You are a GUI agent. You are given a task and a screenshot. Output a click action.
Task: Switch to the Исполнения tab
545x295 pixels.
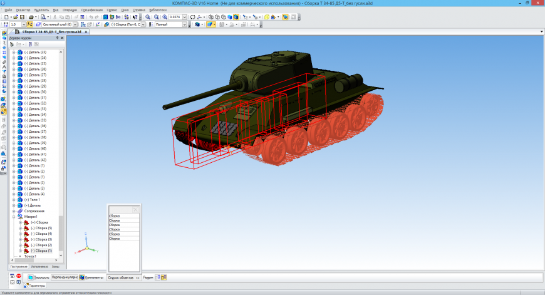coord(39,267)
